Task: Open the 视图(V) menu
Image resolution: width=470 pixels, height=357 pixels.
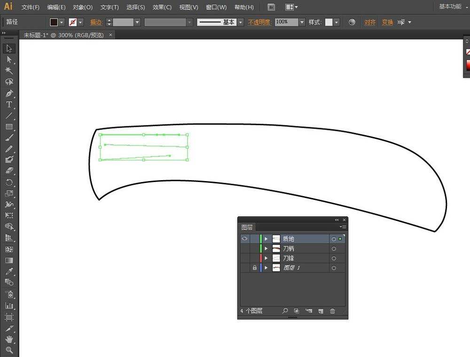Action: pos(188,7)
